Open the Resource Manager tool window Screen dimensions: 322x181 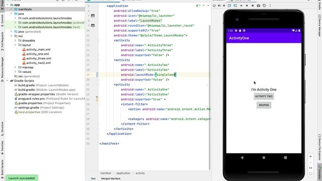2,69
